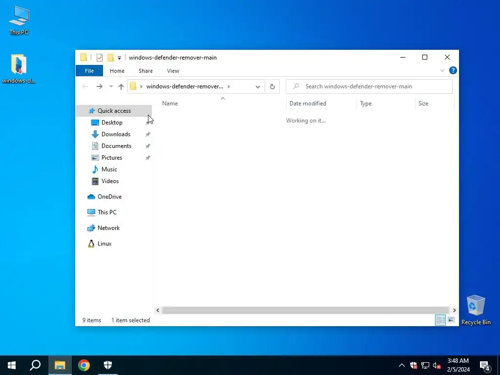The height and width of the screenshot is (375, 500).
Task: Click windows-defender-remover breadcrumb in address bar
Action: [185, 86]
